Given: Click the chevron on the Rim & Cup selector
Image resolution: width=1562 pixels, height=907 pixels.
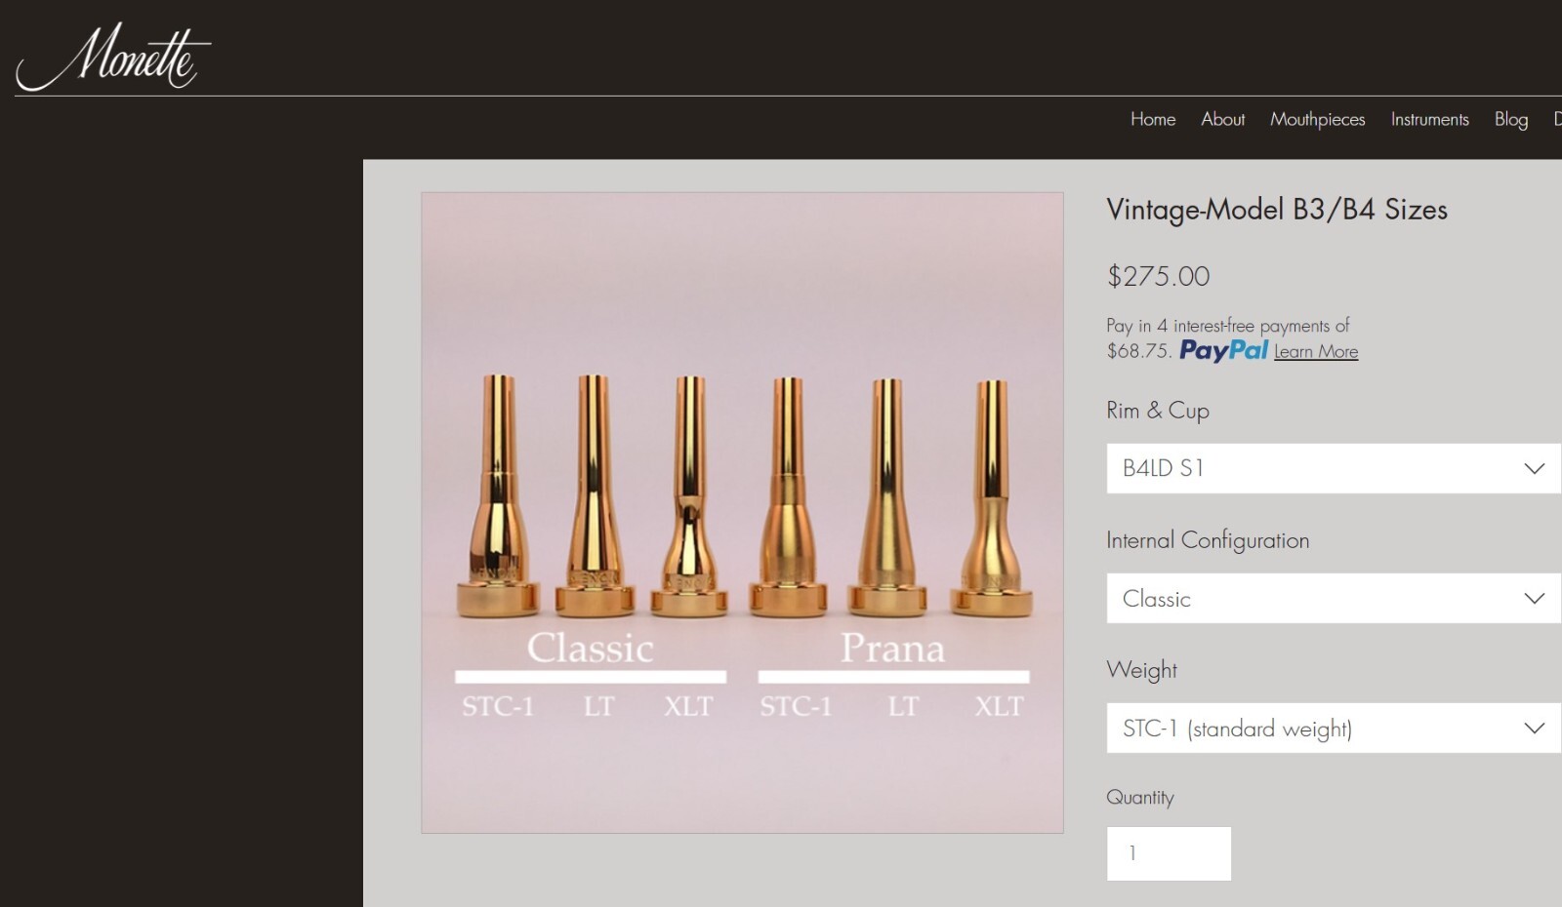Looking at the screenshot, I should 1536,468.
